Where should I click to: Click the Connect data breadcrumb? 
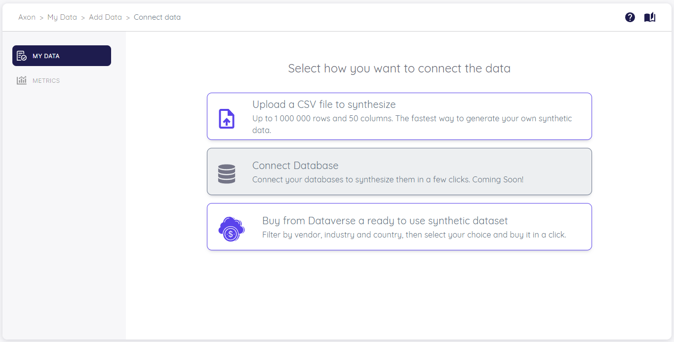(157, 17)
